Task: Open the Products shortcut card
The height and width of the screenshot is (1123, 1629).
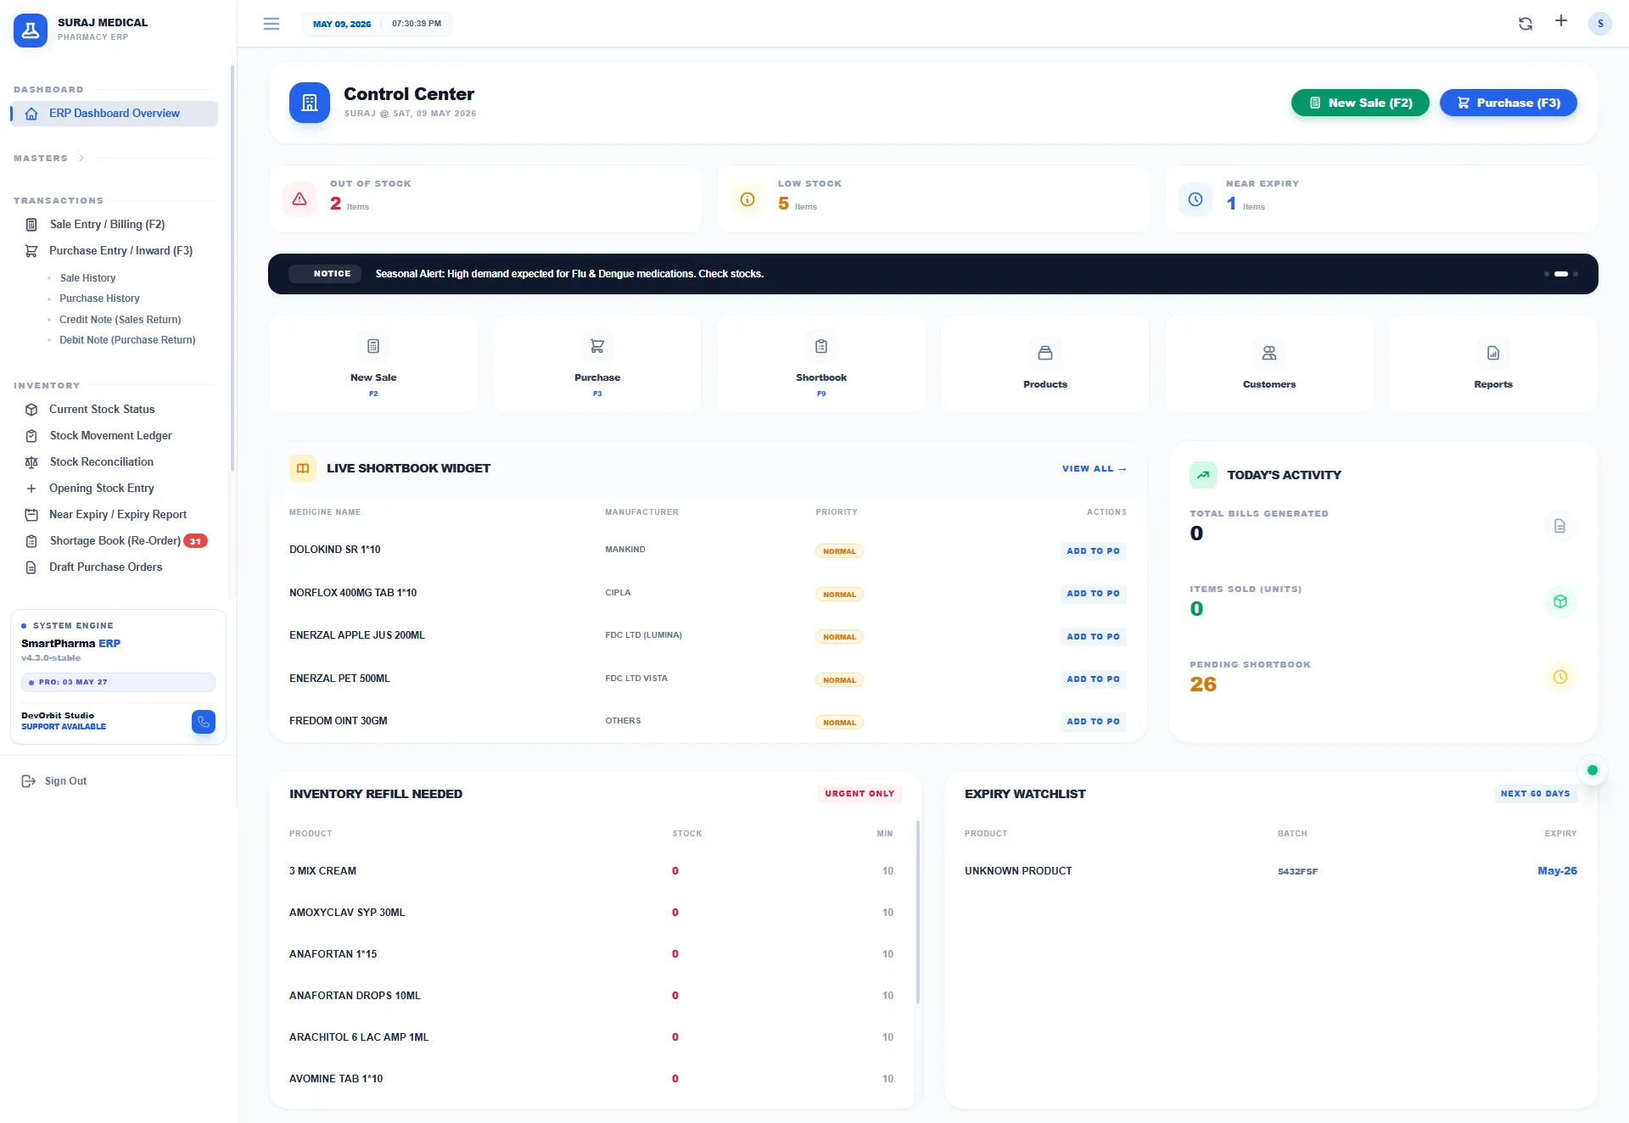Action: coord(1045,364)
